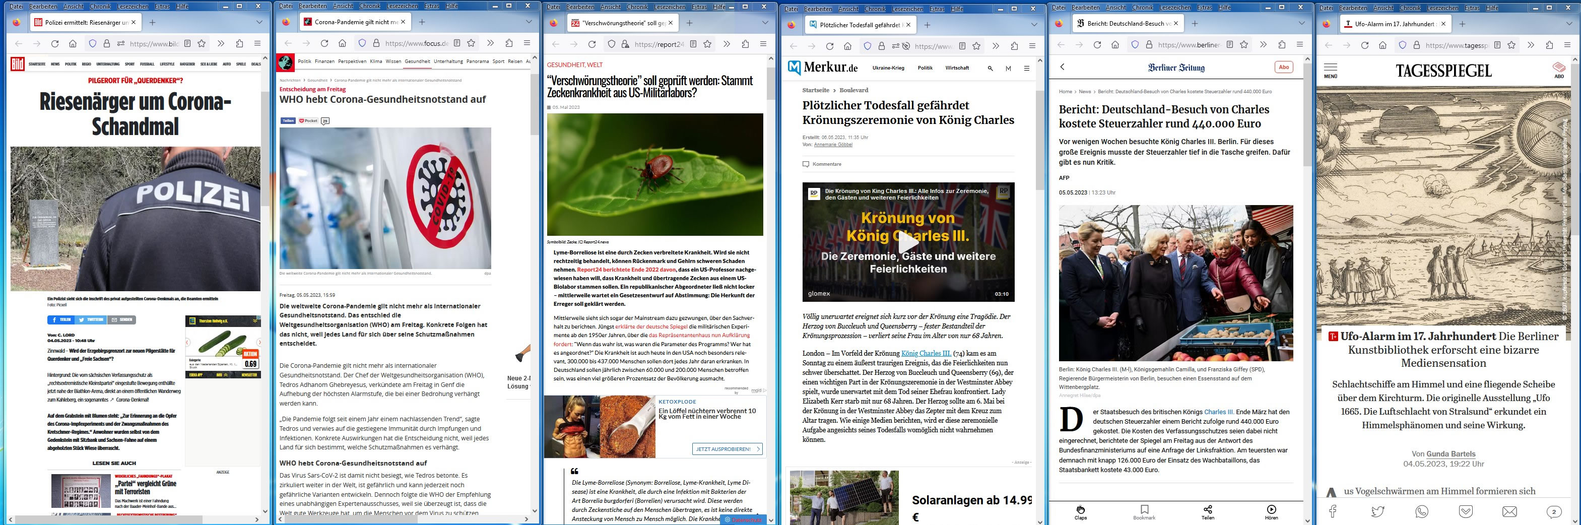Expand the tab list chevron in the Report24 window
Image resolution: width=1581 pixels, height=525 pixels.
point(765,23)
